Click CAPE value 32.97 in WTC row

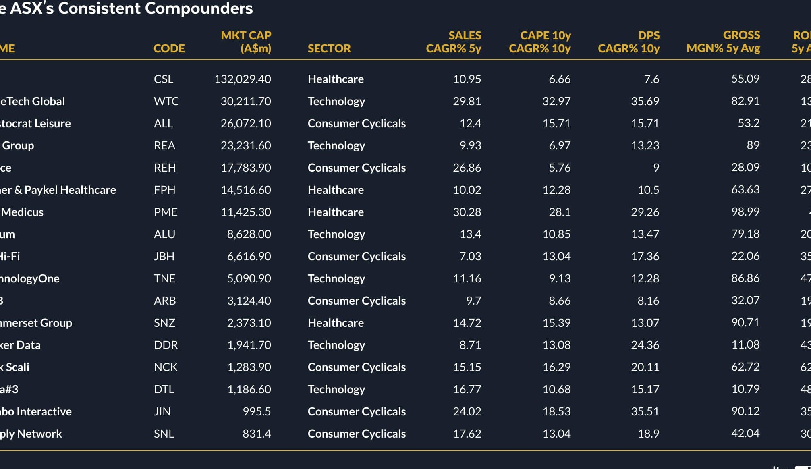click(556, 101)
